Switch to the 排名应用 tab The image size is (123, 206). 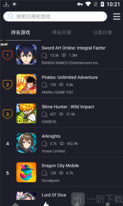coord(61,32)
